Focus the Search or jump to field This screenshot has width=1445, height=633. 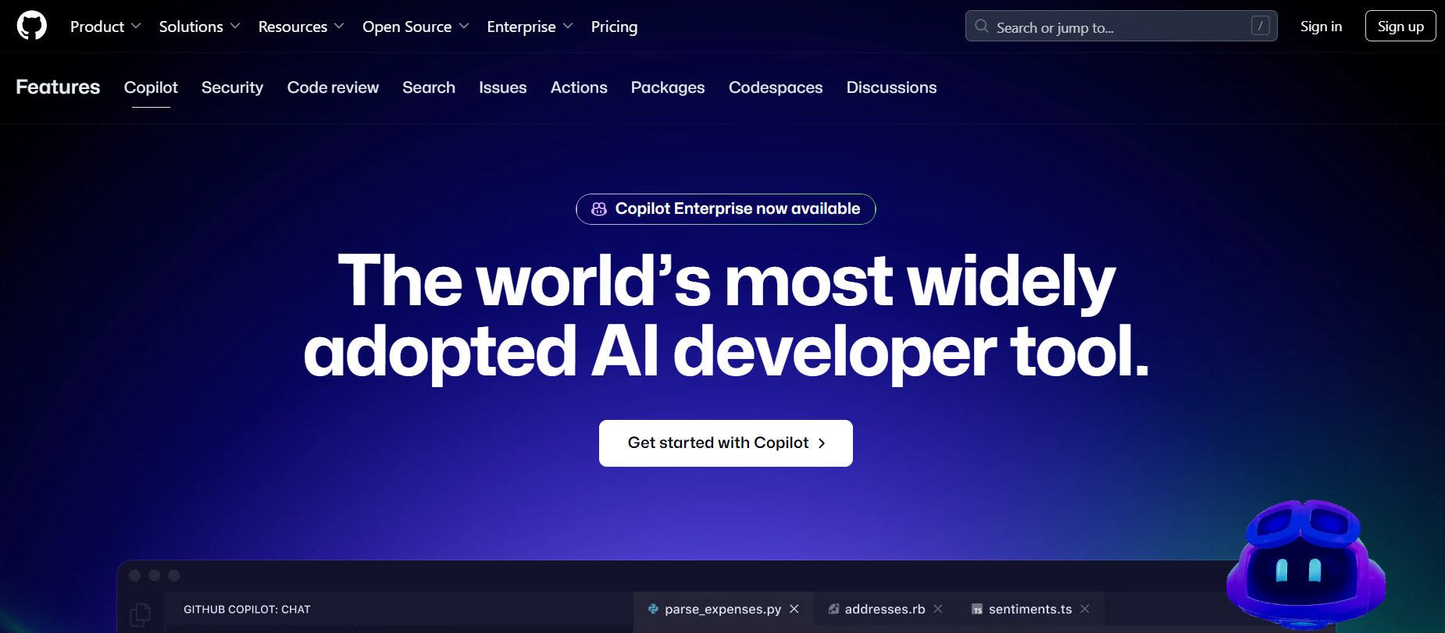coord(1121,26)
